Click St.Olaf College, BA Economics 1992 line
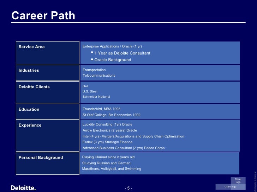Image resolution: width=257 pixels, height=192 pixels. pyautogui.click(x=112, y=115)
